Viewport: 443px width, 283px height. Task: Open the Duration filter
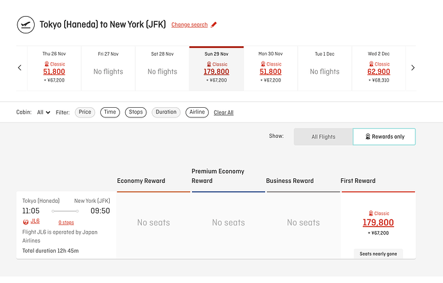tap(166, 112)
